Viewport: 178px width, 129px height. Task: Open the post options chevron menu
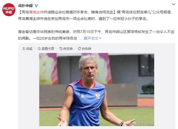tap(174, 4)
